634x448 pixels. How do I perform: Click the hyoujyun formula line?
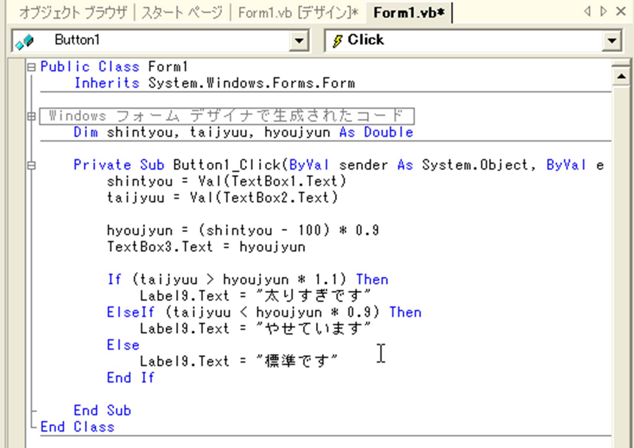click(x=243, y=231)
